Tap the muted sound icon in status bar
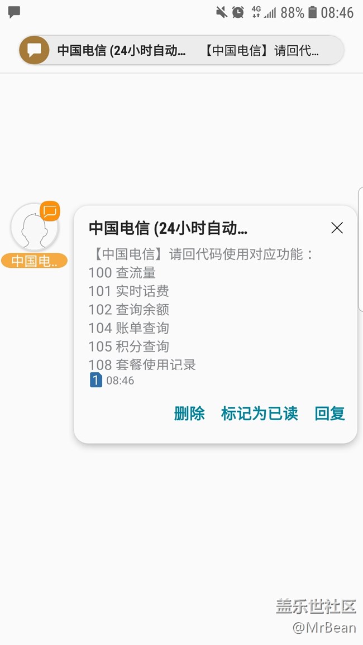The height and width of the screenshot is (645, 363). [222, 12]
